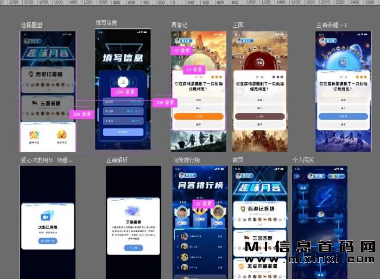Select the 正确解析 artboard label
Screen dimensions: 380x279
(x=117, y=160)
